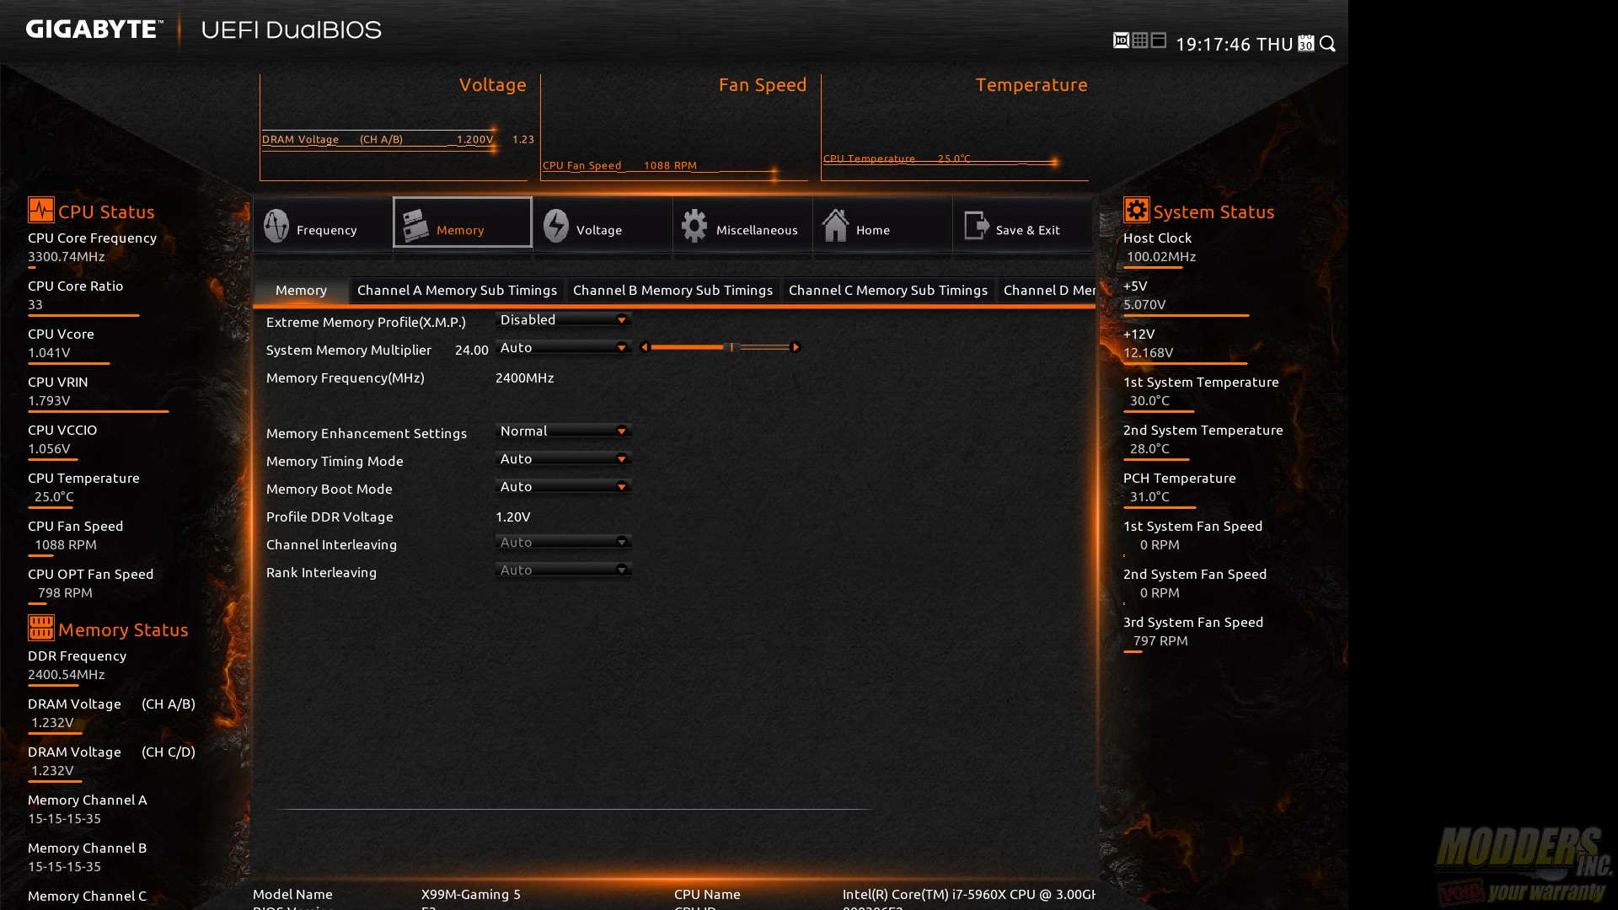Click the 24.00 multiplier value field
Screen dimensions: 1618x910
[471, 350]
